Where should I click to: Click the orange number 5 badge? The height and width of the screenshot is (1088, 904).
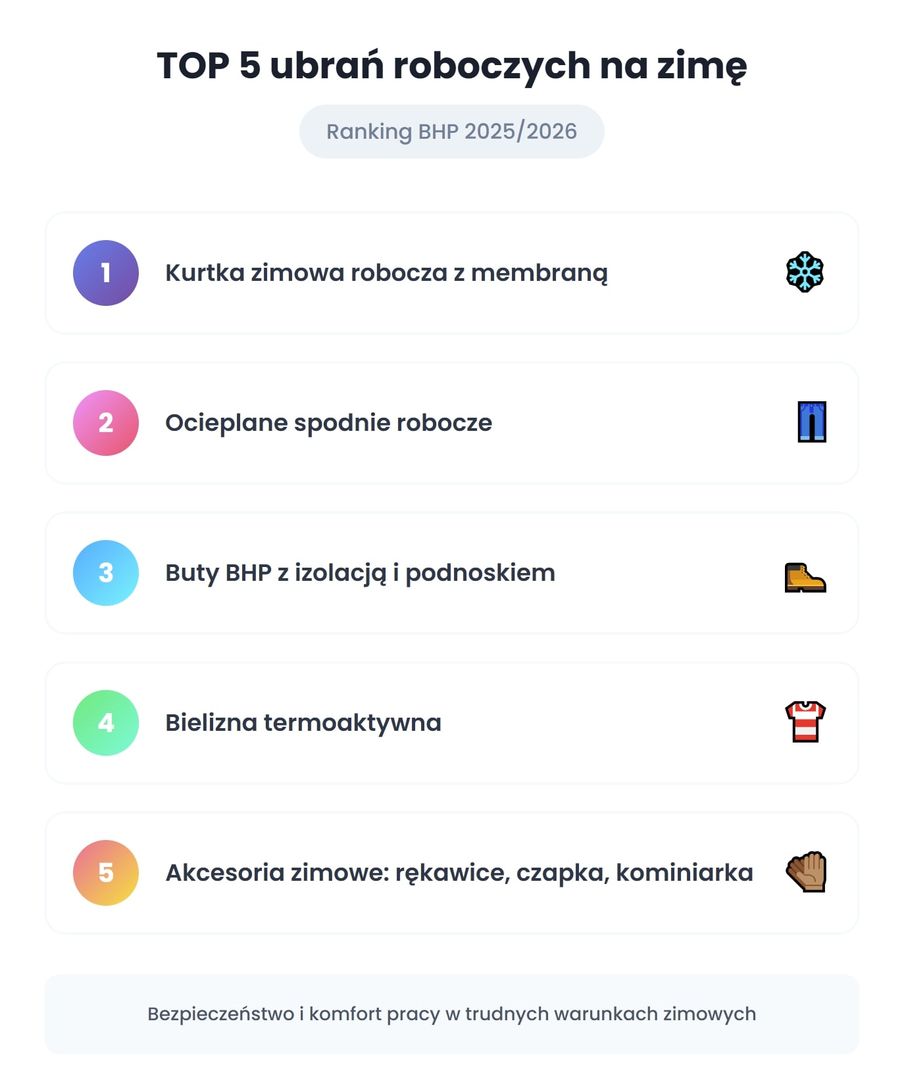pos(106,873)
